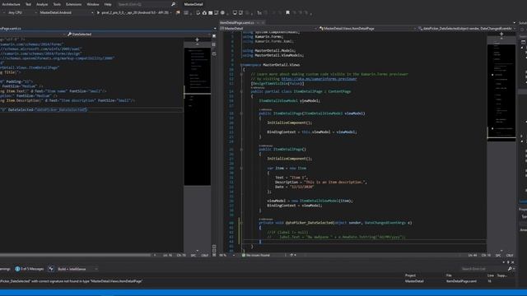Open the Extensions menu
527x296 pixels.
click(x=73, y=4)
